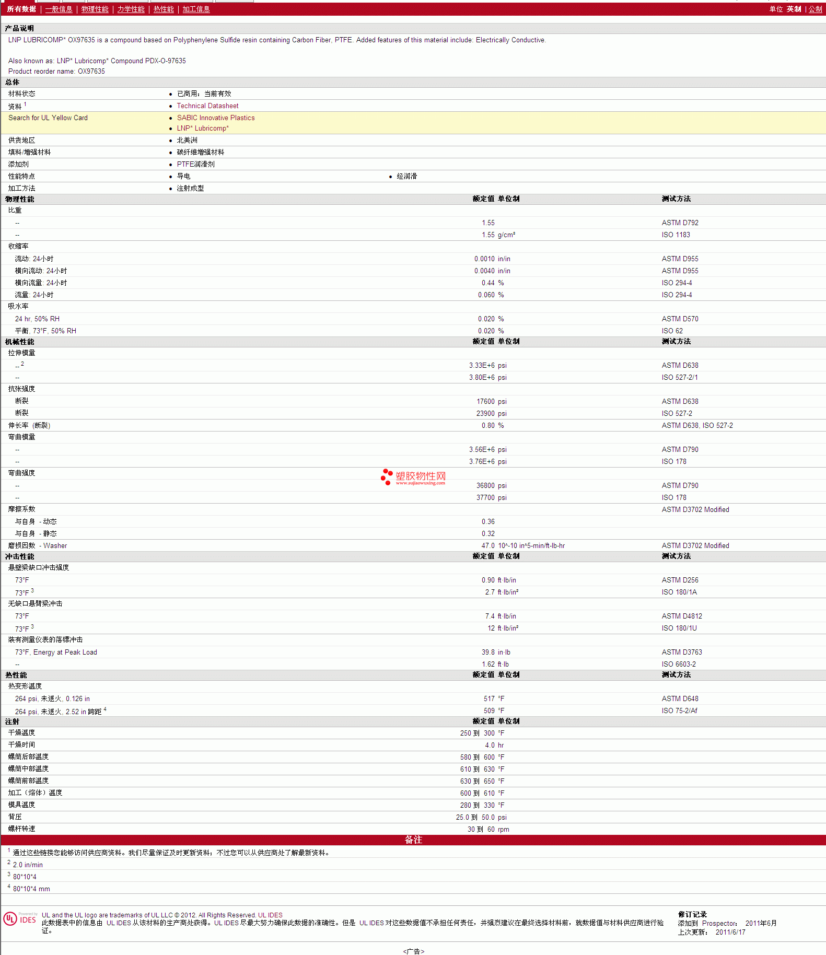
Task: Switch to the 加工信息 tab
Action: (196, 9)
